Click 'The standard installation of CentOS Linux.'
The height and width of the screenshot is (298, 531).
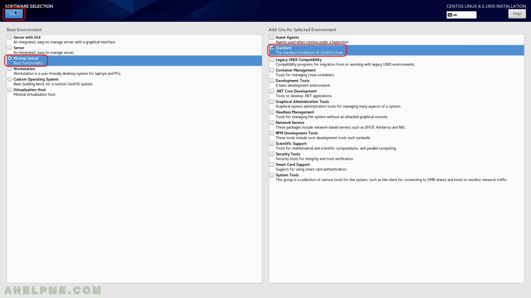tap(309, 52)
